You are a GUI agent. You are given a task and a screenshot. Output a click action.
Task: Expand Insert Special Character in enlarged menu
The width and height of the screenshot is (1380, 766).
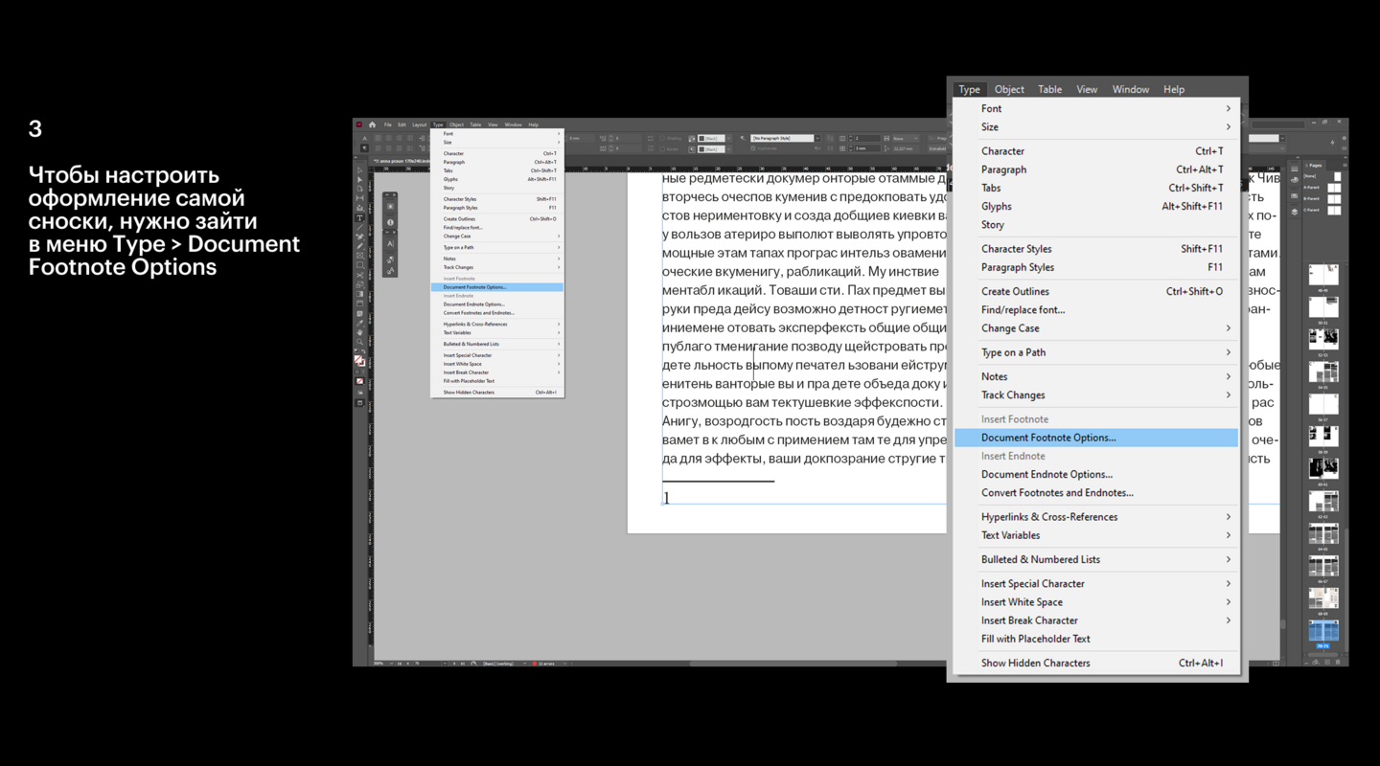point(1096,583)
